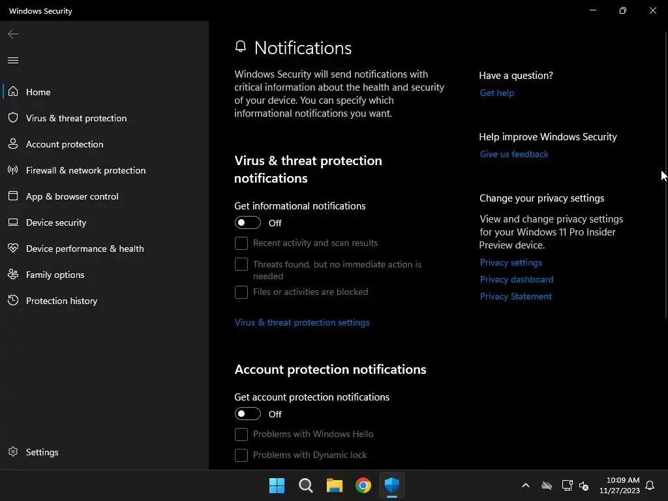668x501 pixels.
Task: Check Files or activities are blocked
Action: (x=241, y=292)
